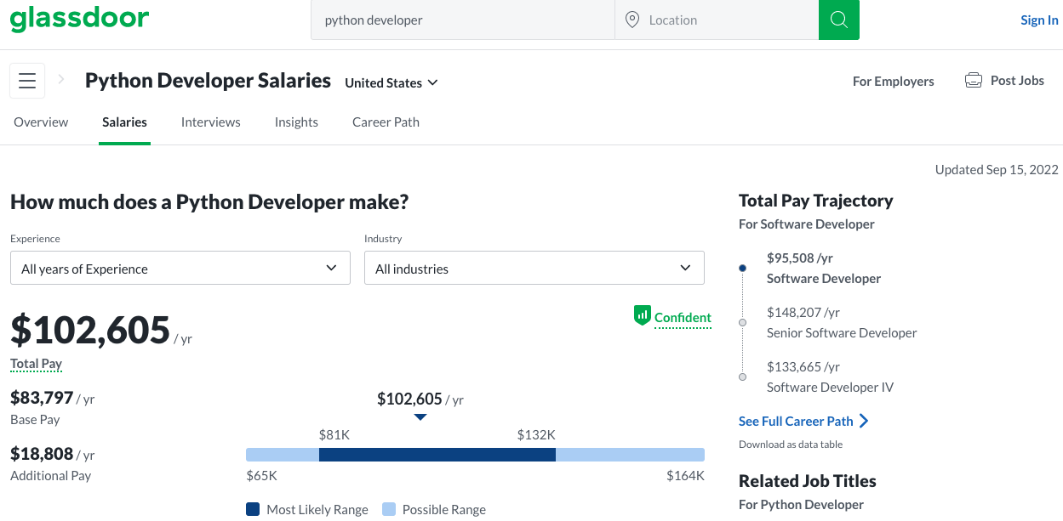The image size is (1063, 521).
Task: Click the Confident label link
Action: click(x=683, y=317)
